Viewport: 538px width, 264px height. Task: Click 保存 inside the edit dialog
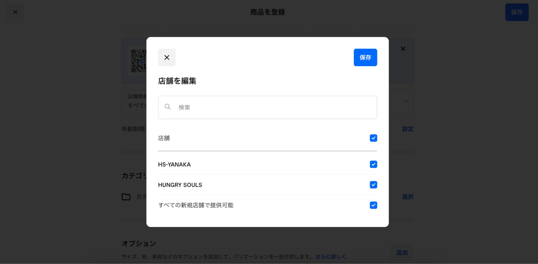point(365,57)
